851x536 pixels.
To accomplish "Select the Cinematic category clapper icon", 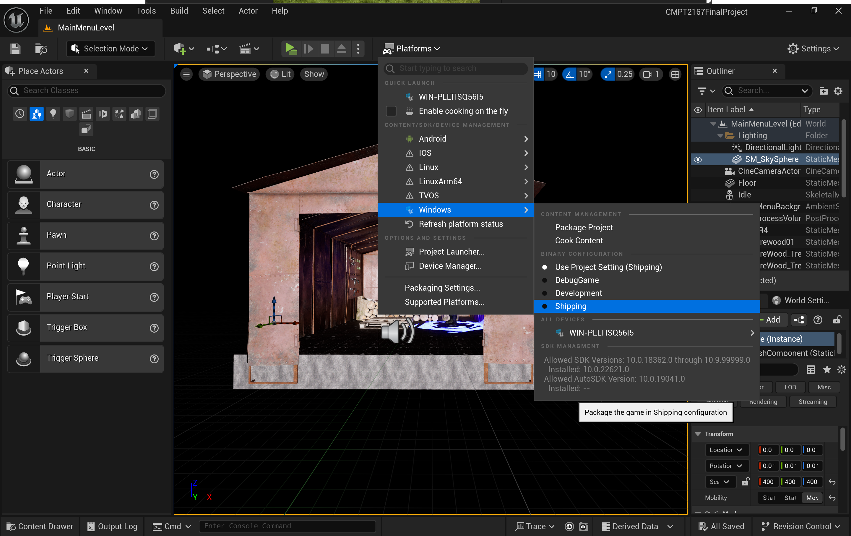I will 86,114.
